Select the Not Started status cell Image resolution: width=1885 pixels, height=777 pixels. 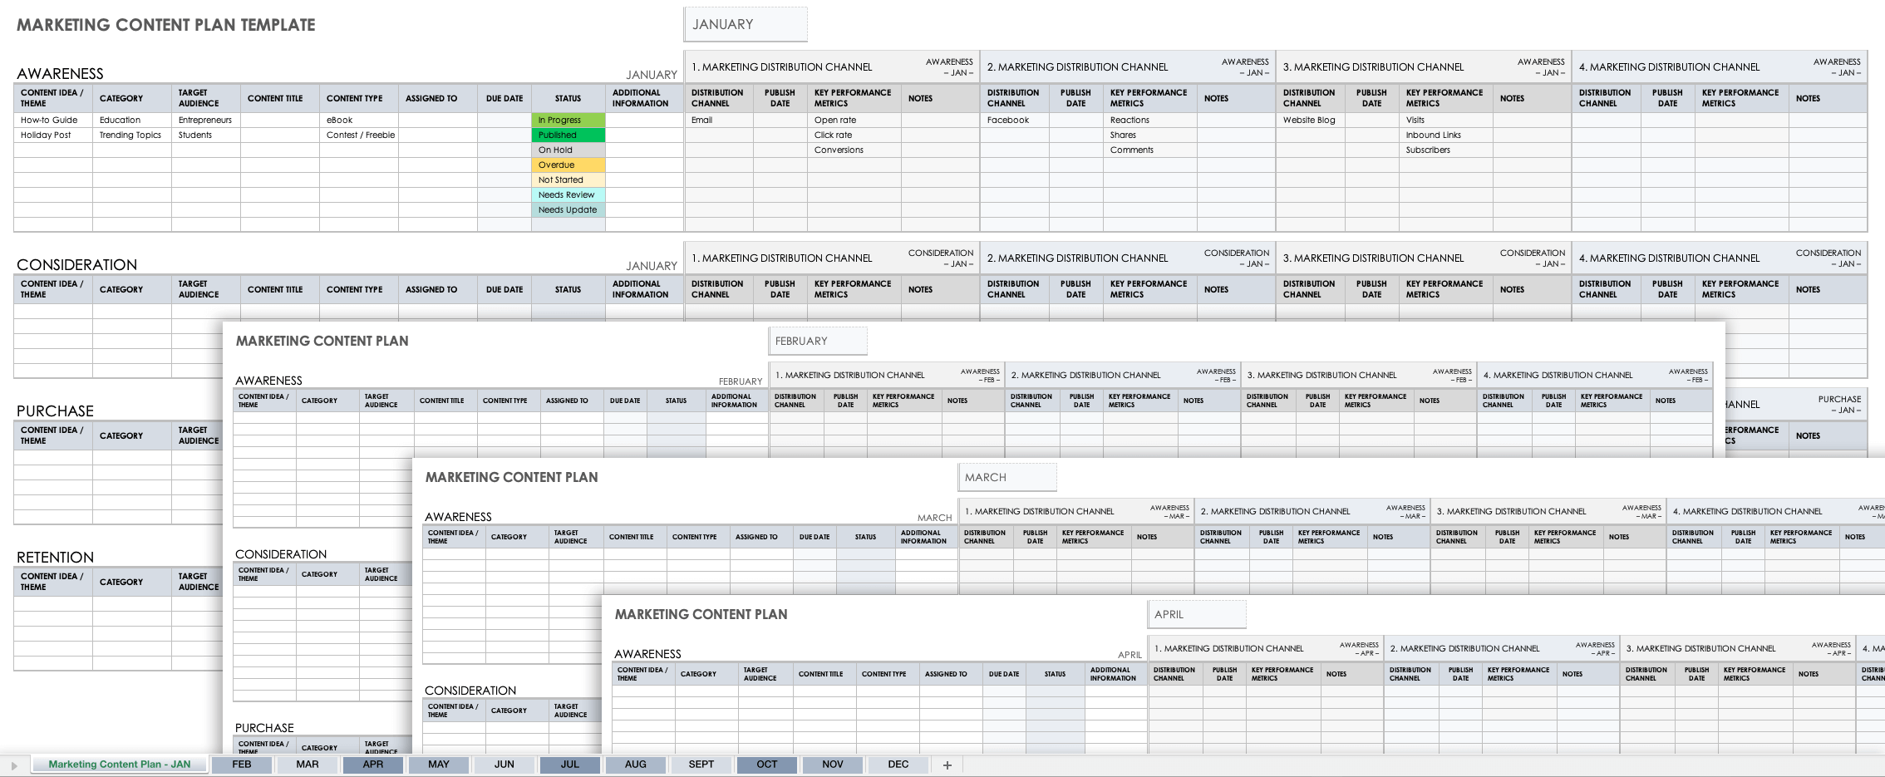[x=568, y=180]
